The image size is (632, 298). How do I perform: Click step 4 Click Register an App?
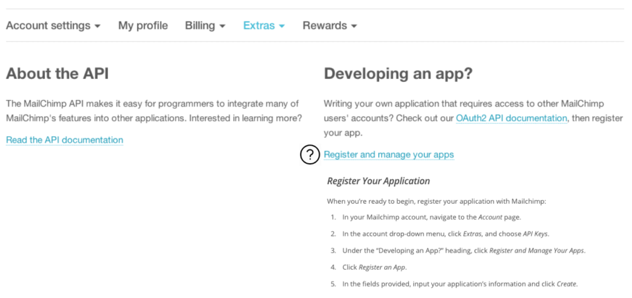(369, 267)
